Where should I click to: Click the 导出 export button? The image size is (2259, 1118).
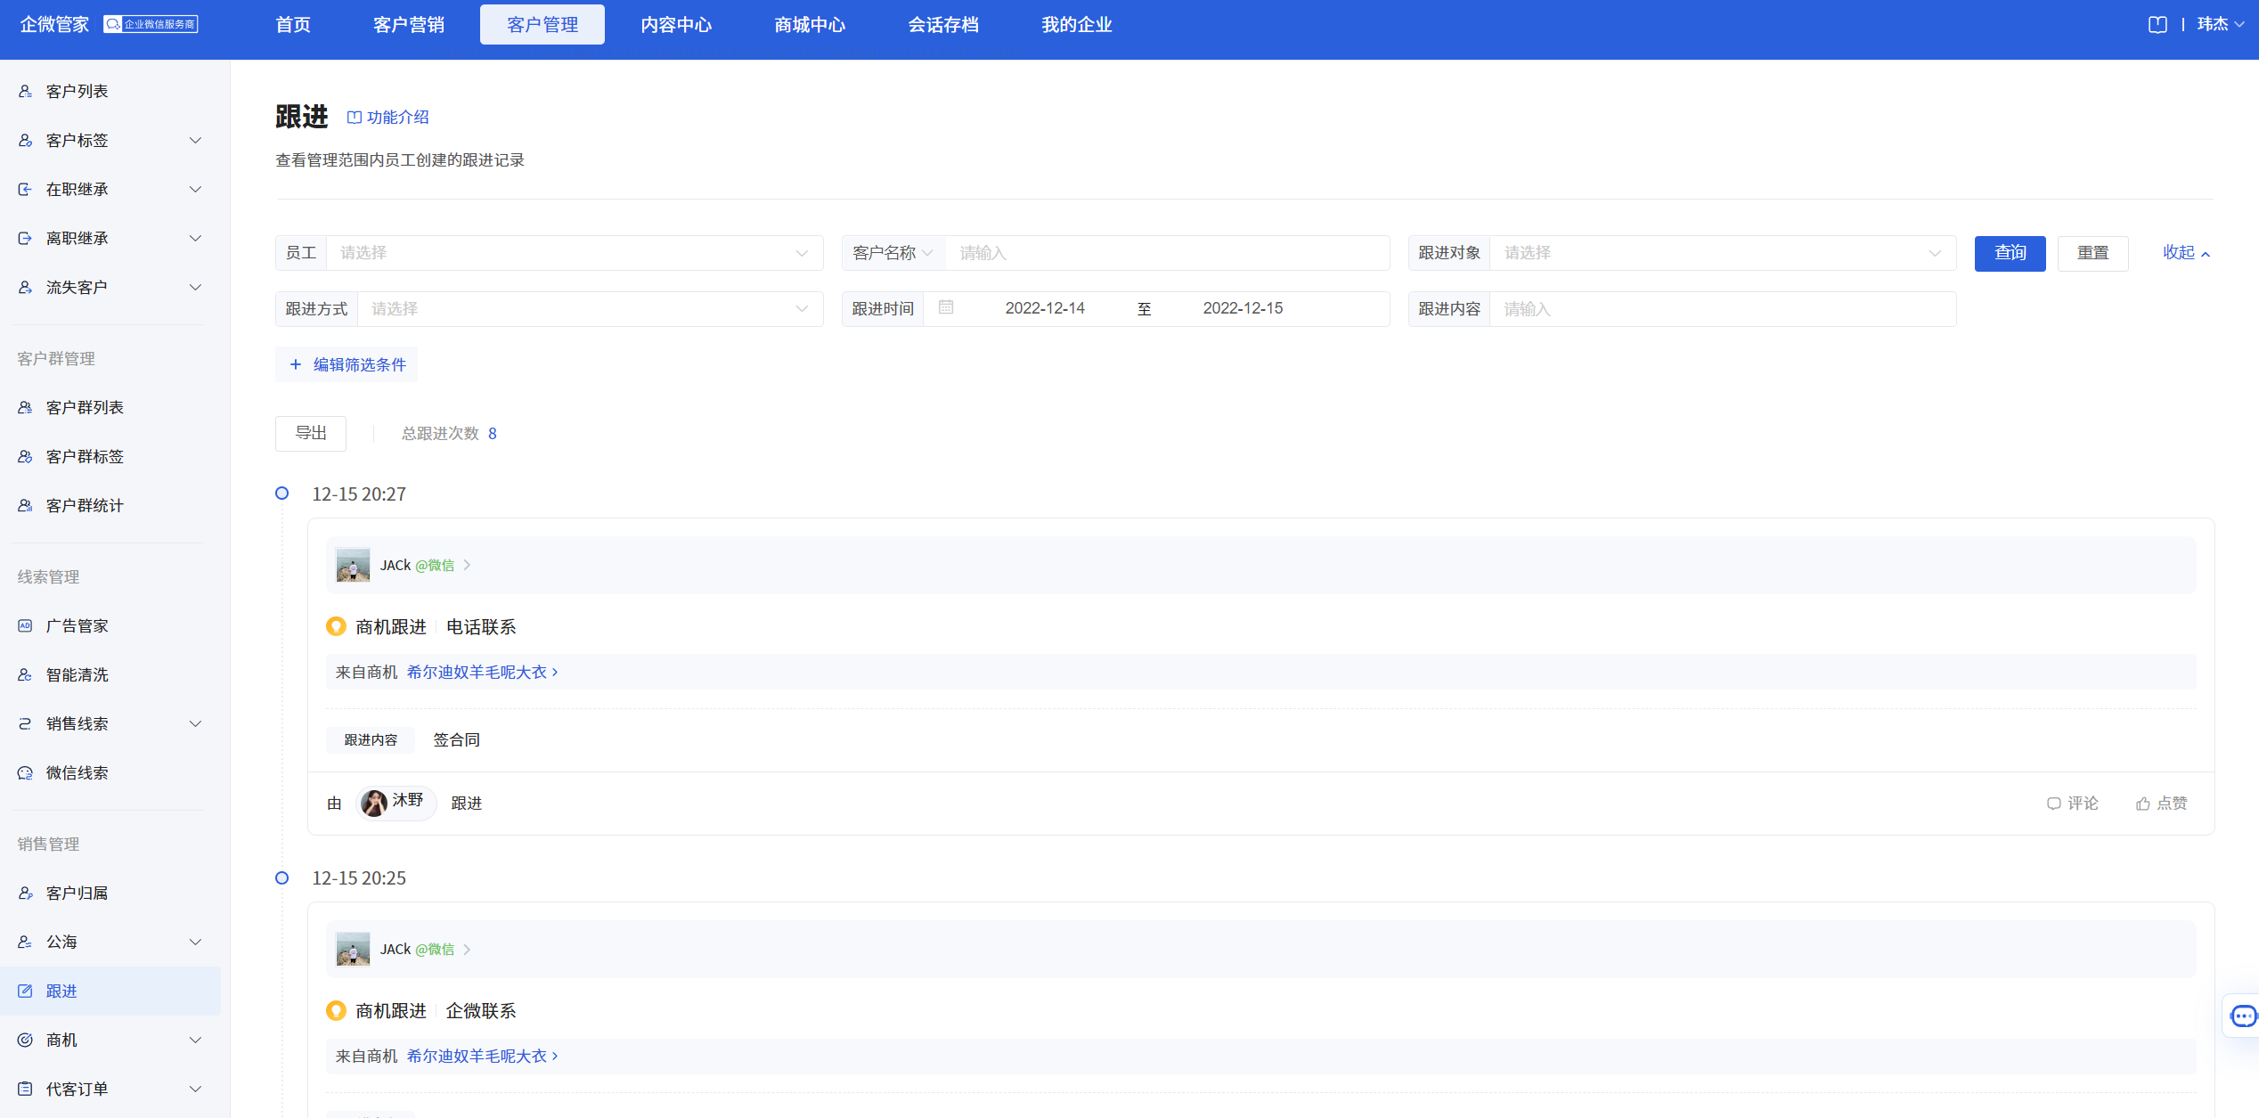311,433
